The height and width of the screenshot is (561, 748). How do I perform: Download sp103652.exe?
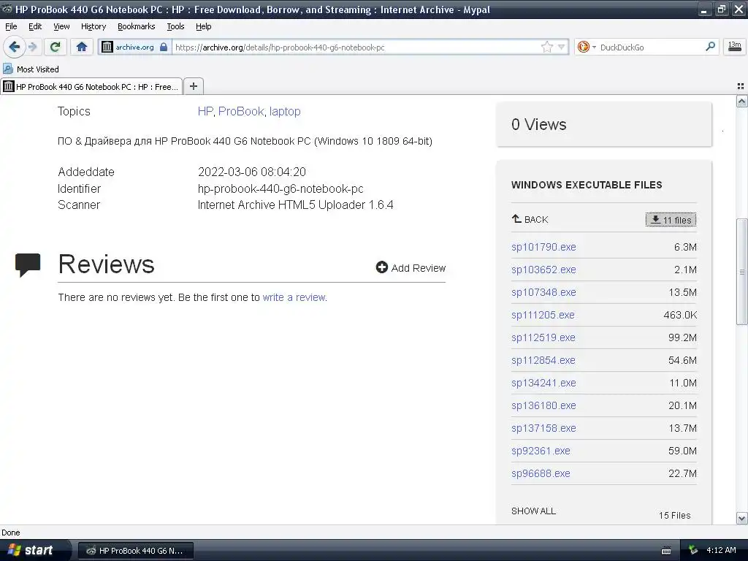(x=543, y=270)
